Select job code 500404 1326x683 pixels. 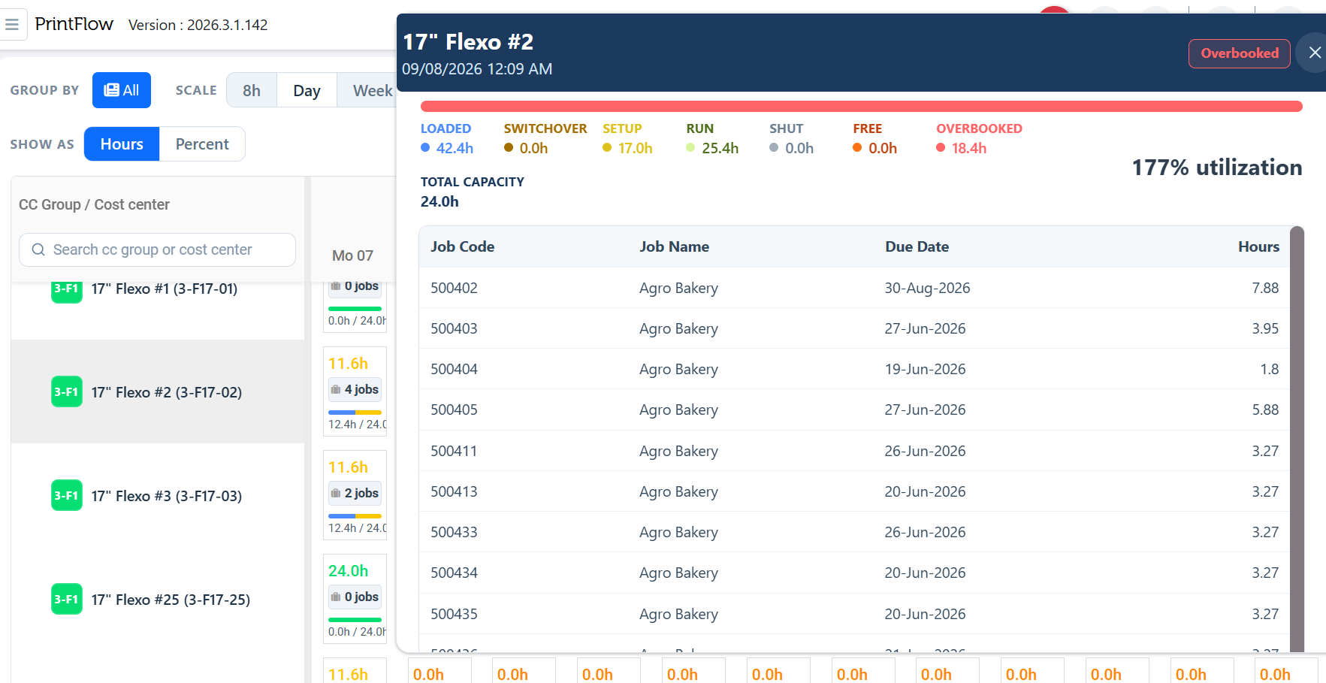tap(454, 369)
